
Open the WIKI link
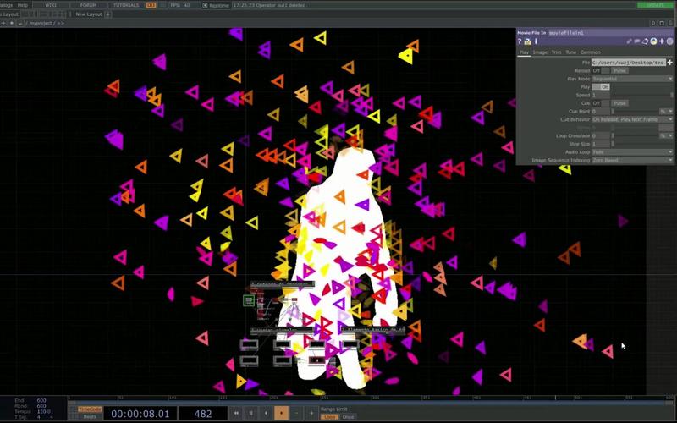(51, 5)
